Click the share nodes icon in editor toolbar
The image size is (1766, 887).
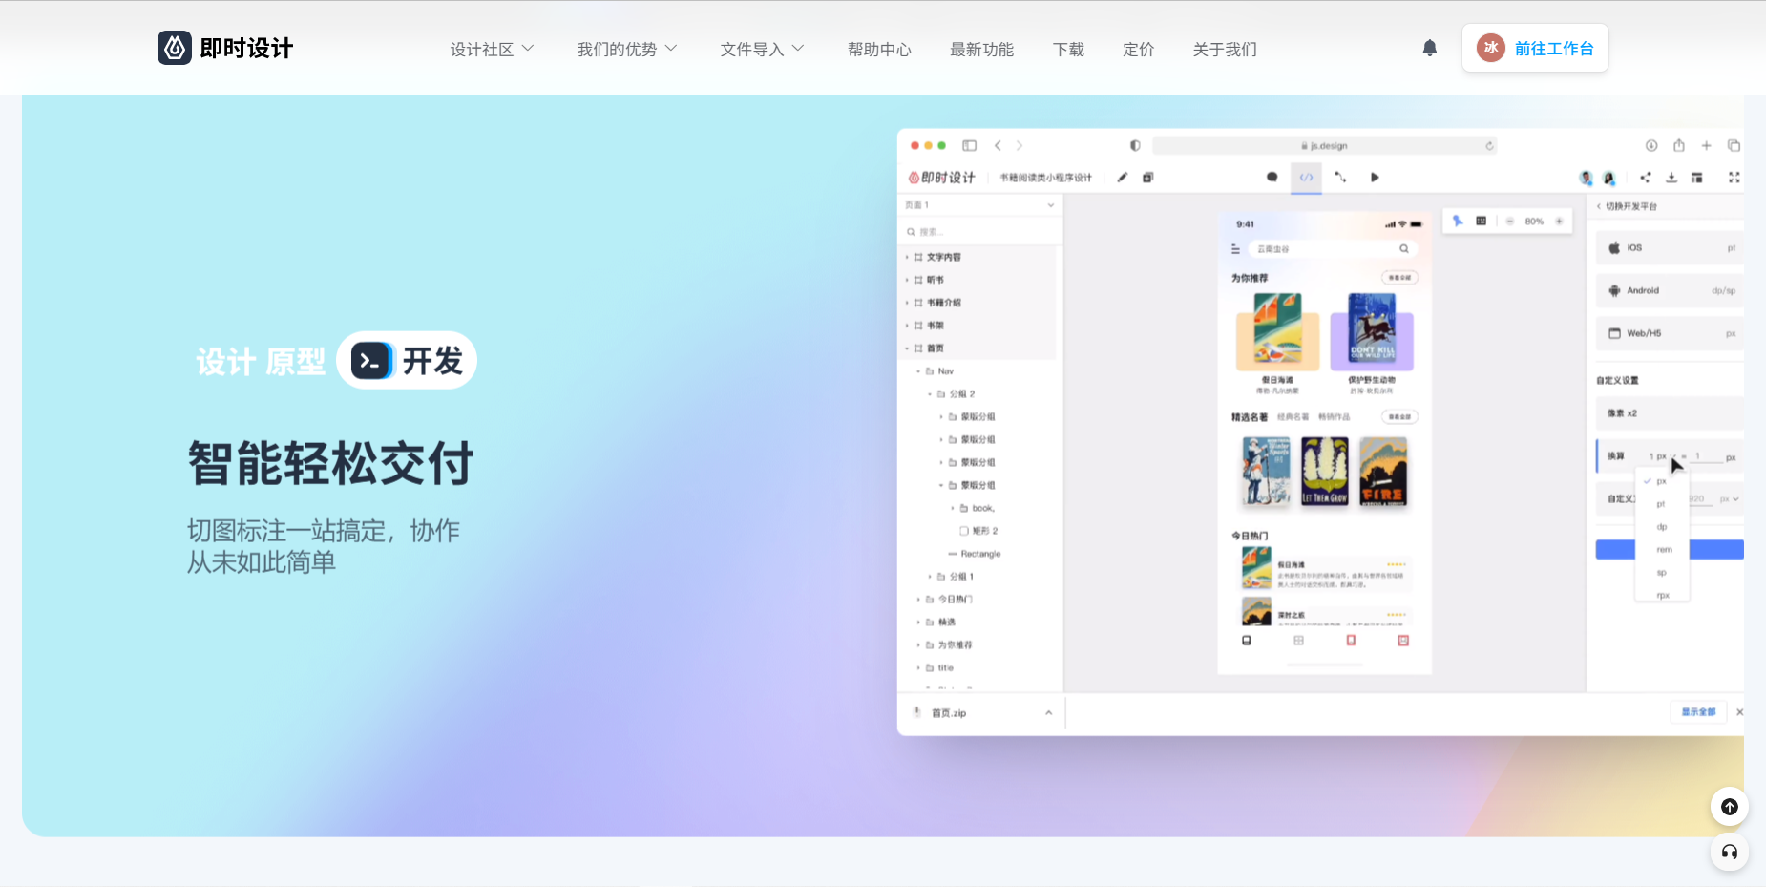coord(1646,177)
